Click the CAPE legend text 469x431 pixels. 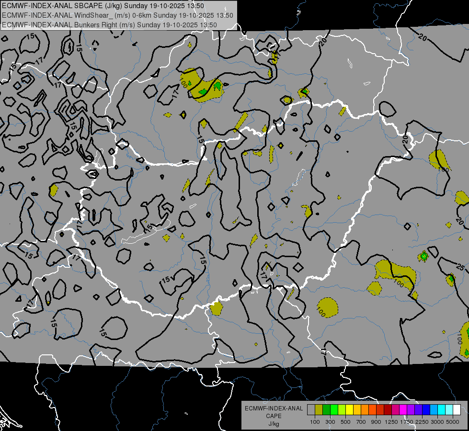tap(274, 416)
